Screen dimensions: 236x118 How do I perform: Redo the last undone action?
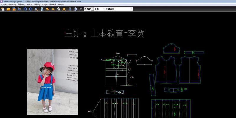tap(30, 9)
